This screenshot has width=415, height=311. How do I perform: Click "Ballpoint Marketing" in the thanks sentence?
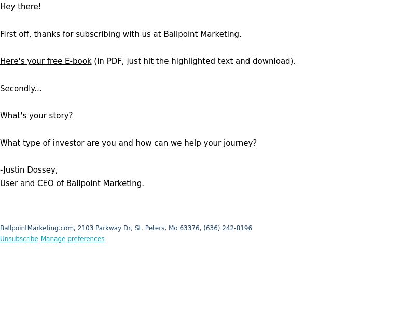201,34
